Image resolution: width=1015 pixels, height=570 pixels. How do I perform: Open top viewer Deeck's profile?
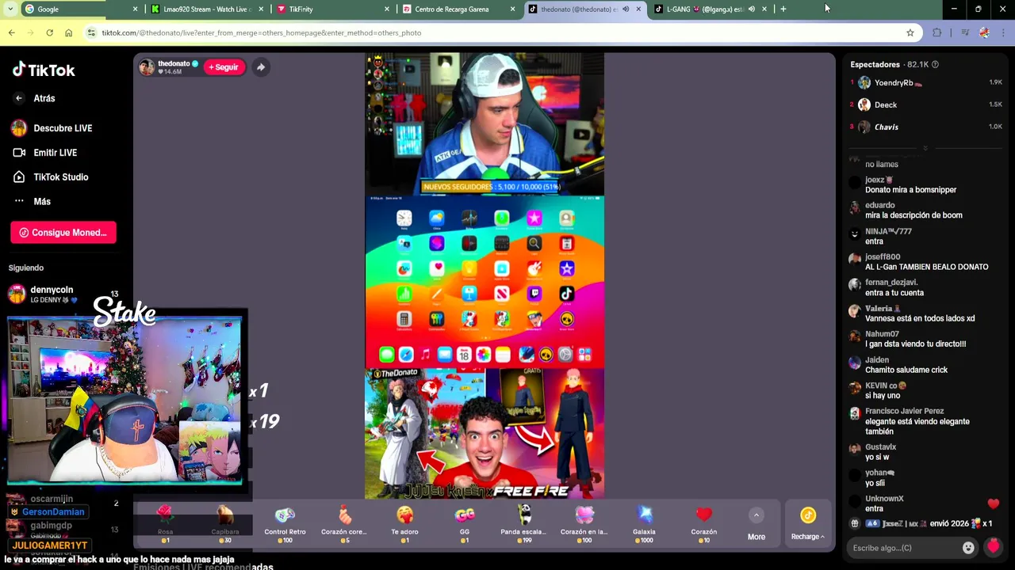(x=878, y=104)
